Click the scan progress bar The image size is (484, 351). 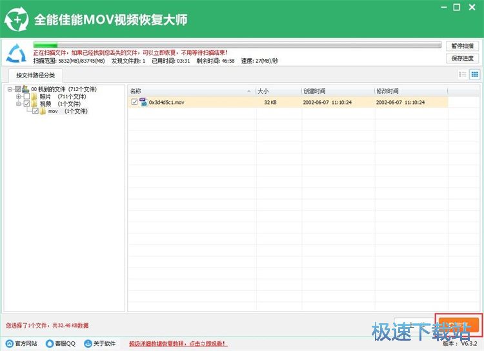(x=237, y=45)
